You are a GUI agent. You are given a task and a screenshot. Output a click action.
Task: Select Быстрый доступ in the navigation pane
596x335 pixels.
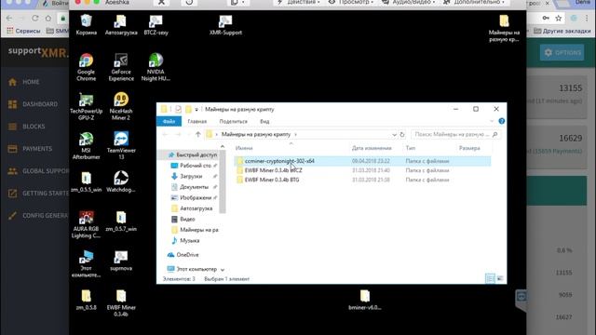coord(193,155)
